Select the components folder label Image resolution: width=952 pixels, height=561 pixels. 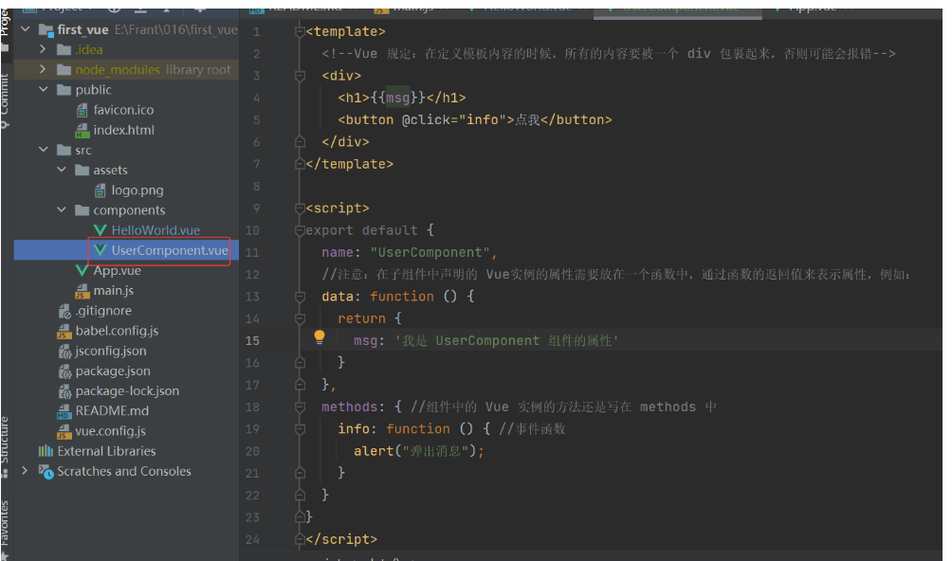(129, 209)
